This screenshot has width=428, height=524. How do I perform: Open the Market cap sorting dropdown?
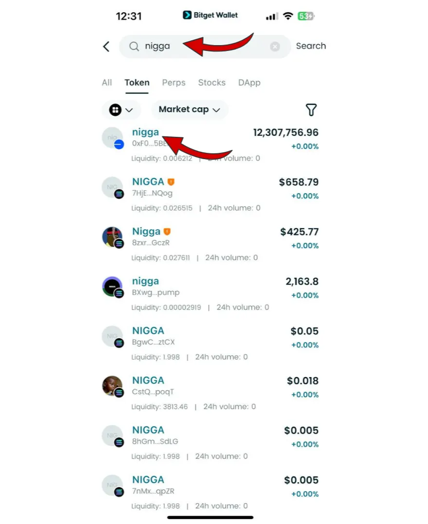(x=190, y=110)
